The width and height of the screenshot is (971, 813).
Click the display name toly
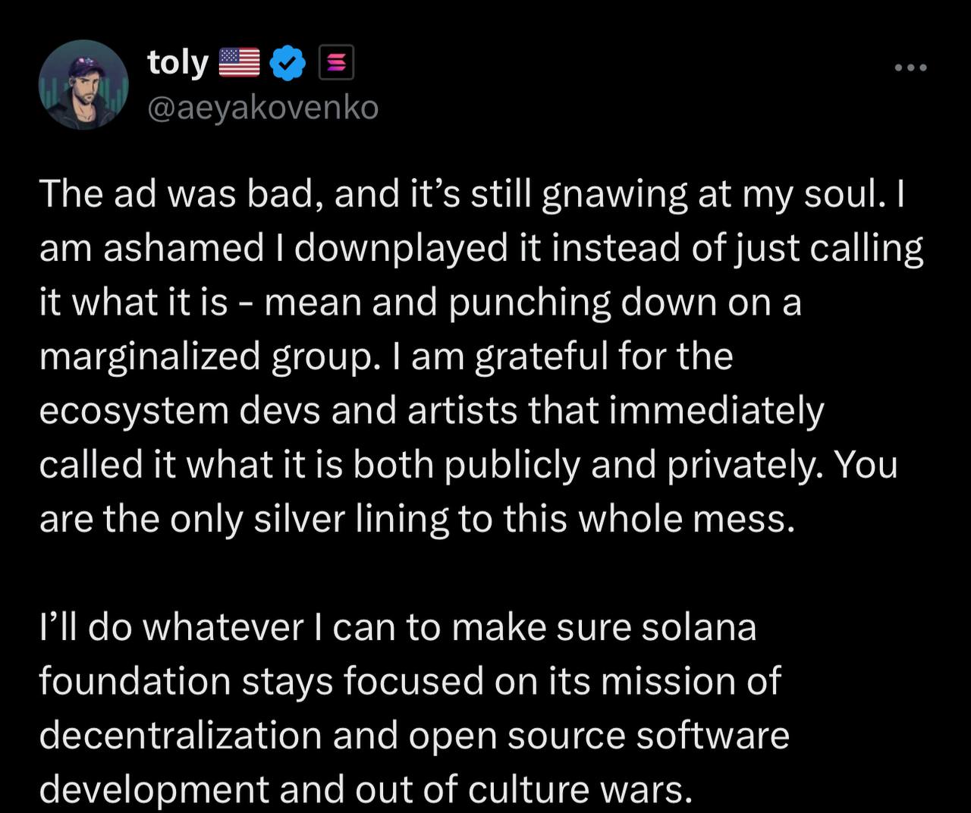pos(178,63)
